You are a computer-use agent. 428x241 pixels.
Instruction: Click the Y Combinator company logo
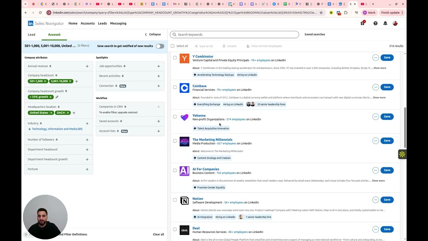184,59
